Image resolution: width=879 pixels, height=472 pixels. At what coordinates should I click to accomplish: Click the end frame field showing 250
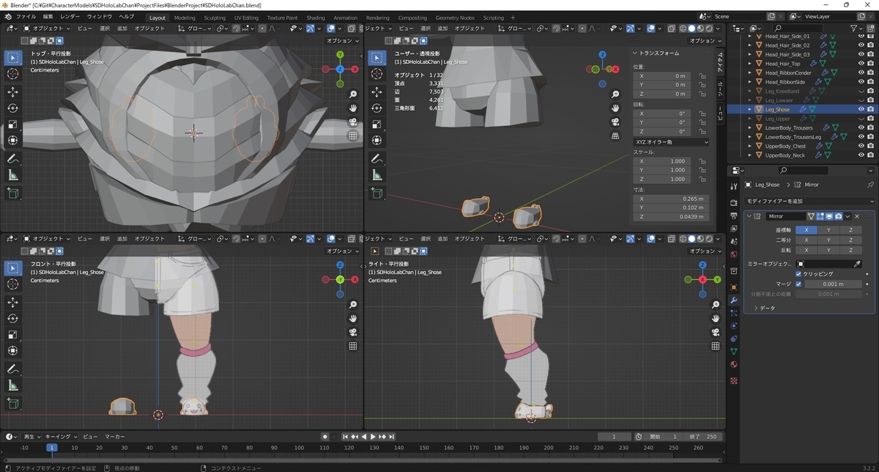(711, 437)
